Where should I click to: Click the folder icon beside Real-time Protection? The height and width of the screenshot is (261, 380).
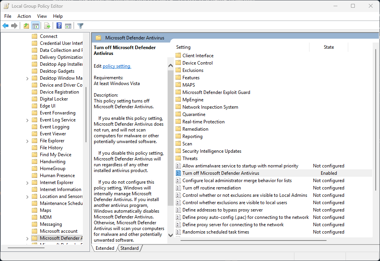tap(178, 121)
